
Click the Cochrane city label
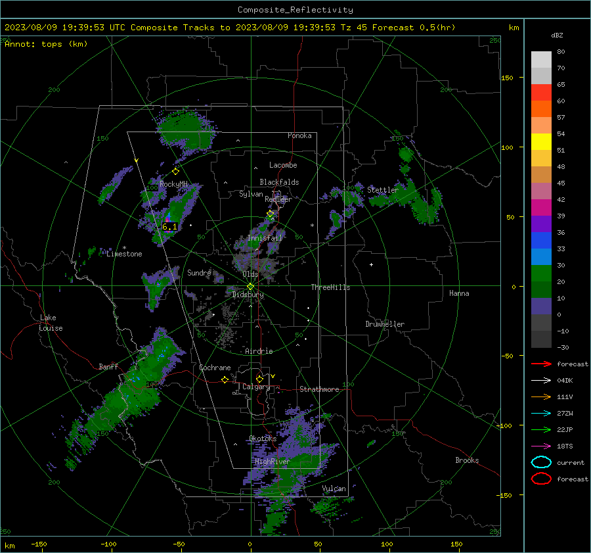215,368
